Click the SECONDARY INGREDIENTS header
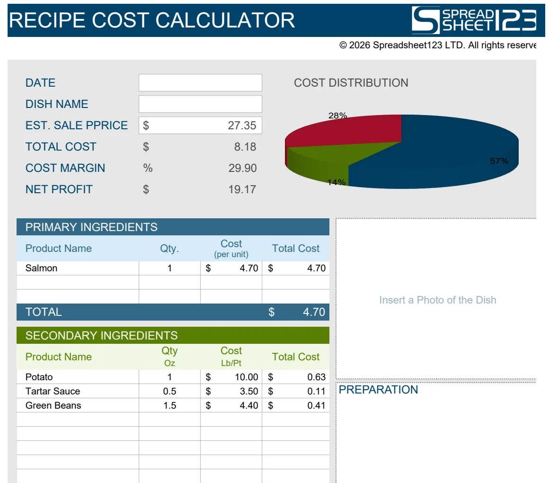This screenshot has width=549, height=483. [173, 336]
